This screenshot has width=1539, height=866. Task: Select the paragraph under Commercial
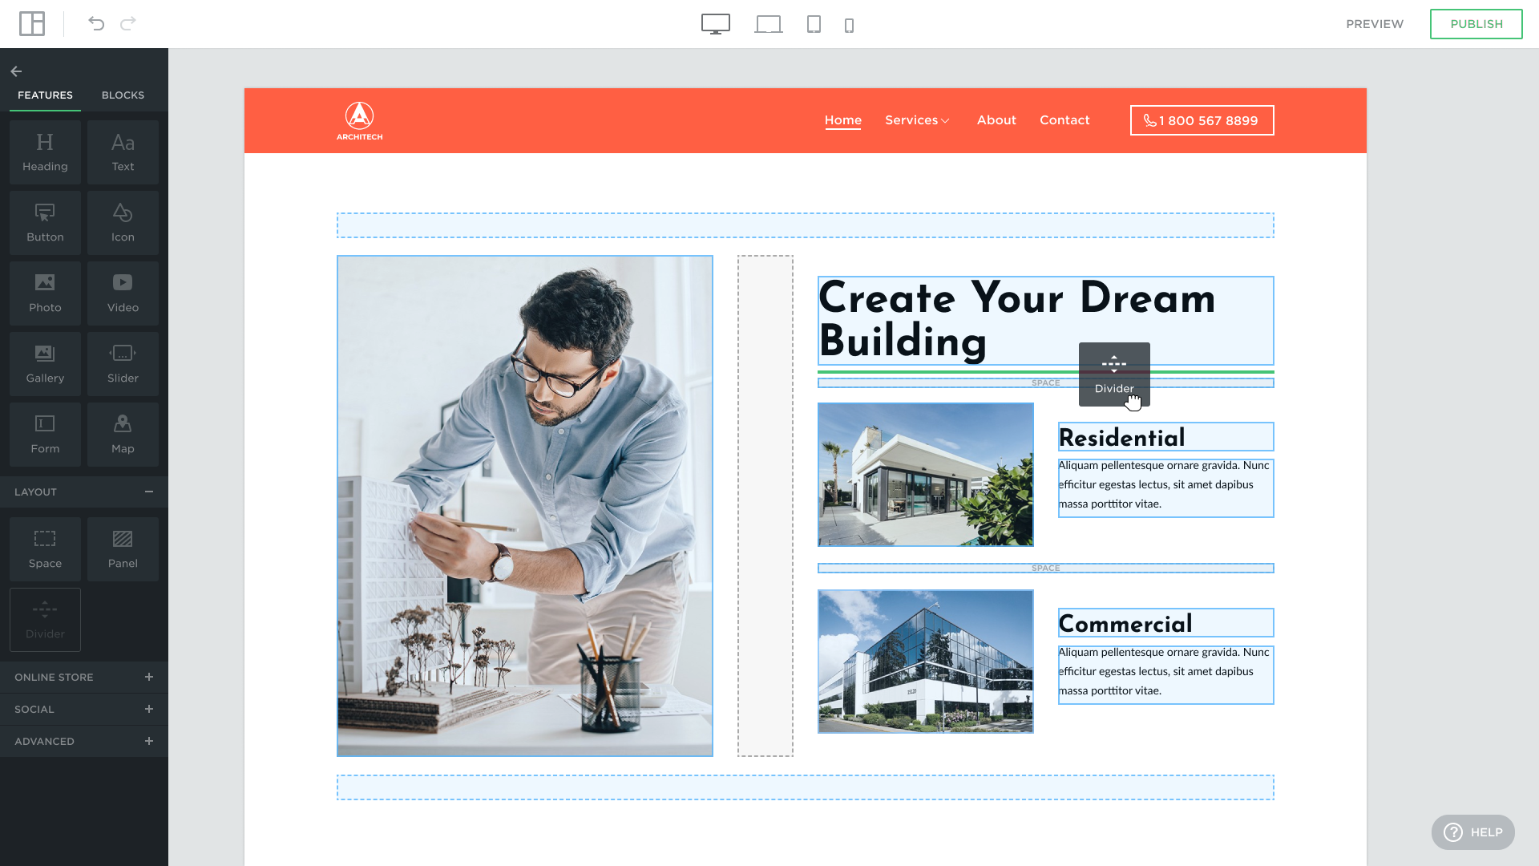point(1165,674)
